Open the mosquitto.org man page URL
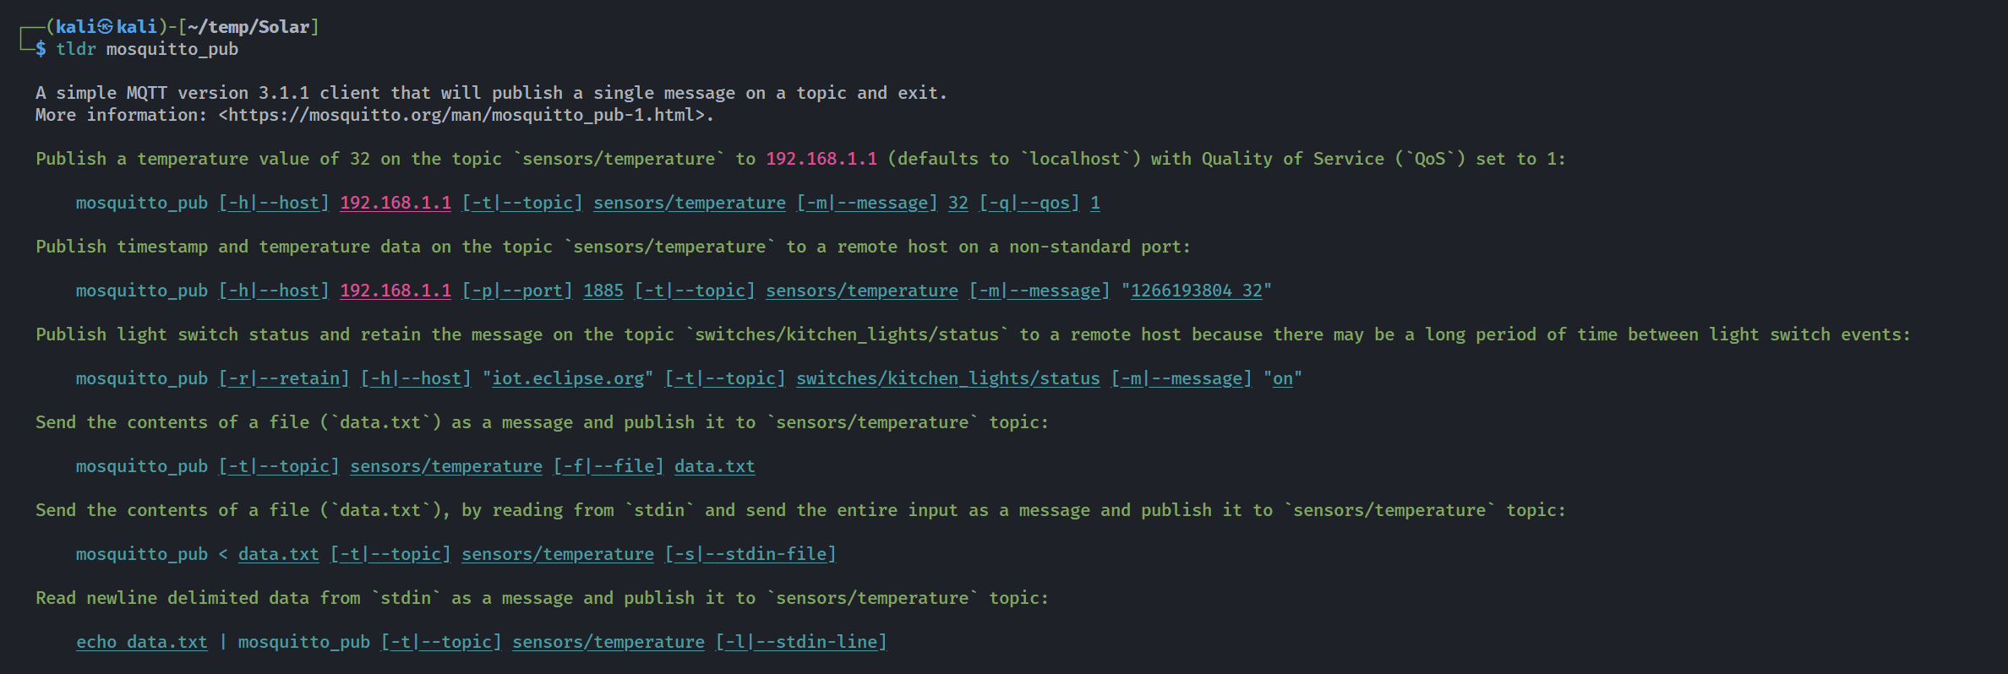The height and width of the screenshot is (674, 2008). click(x=466, y=115)
